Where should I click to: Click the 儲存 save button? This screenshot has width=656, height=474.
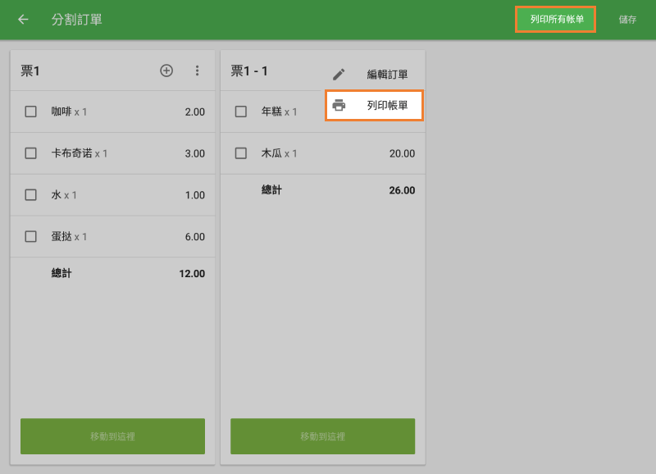pos(627,20)
